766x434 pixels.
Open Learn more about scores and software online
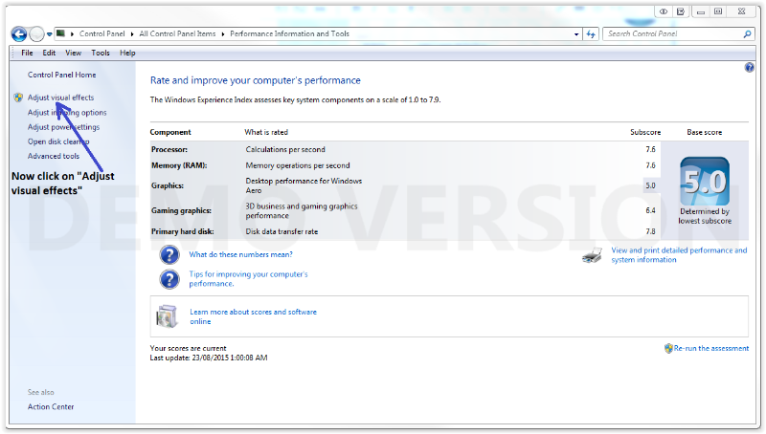click(x=253, y=316)
